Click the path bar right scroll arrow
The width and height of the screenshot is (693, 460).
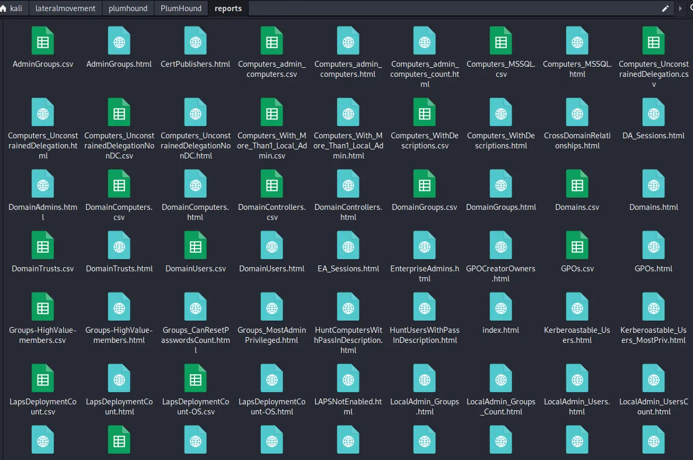click(x=681, y=8)
